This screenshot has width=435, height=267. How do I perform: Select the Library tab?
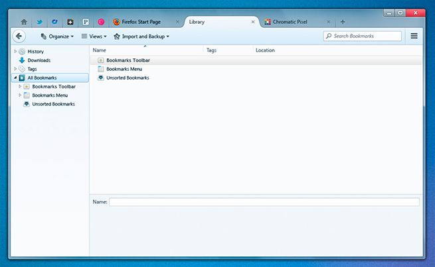[x=221, y=22]
